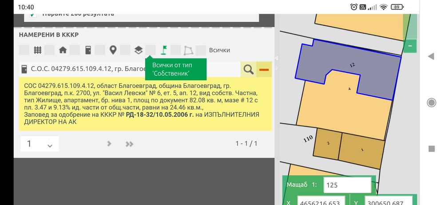Viewport: 444px width, 205px height.
Task: Click the map building labeled 1
Action: point(361,150)
